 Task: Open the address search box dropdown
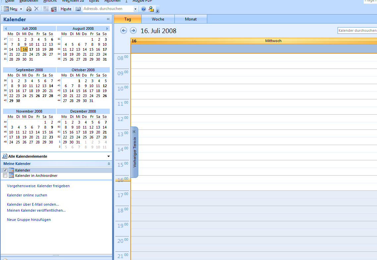click(135, 9)
